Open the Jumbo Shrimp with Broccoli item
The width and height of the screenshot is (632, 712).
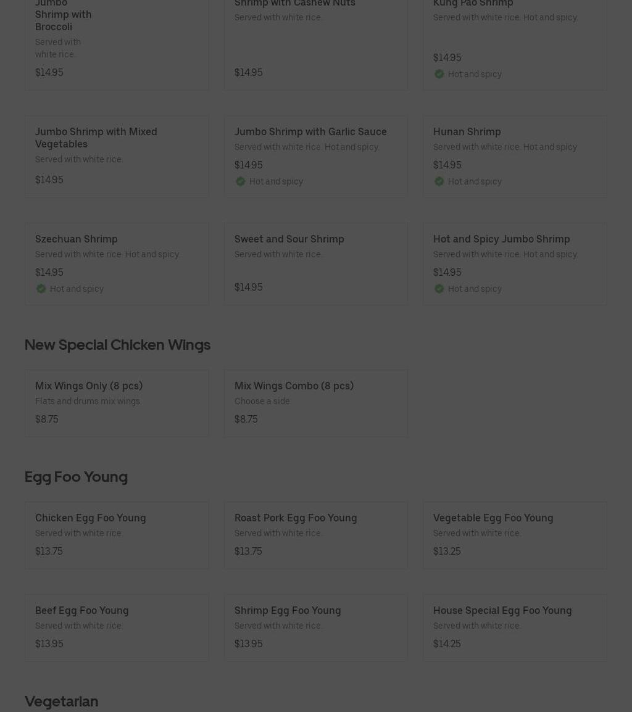click(117, 43)
